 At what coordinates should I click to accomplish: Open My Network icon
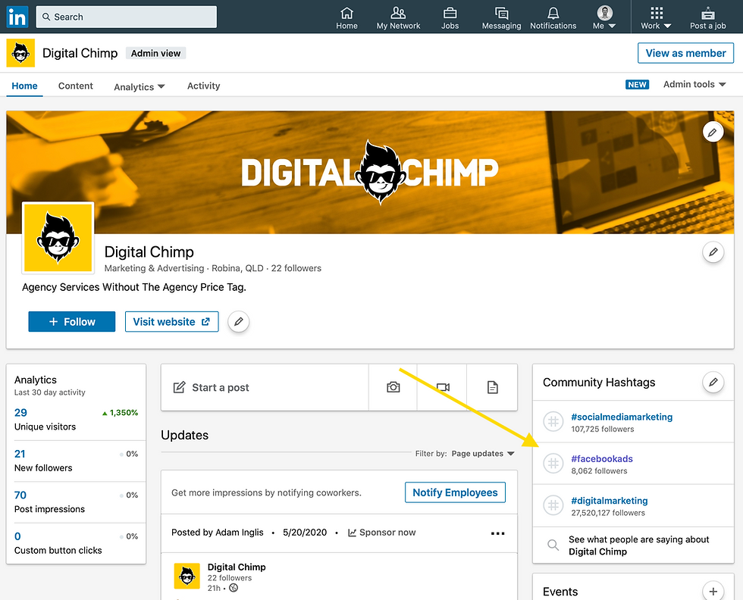tap(398, 18)
